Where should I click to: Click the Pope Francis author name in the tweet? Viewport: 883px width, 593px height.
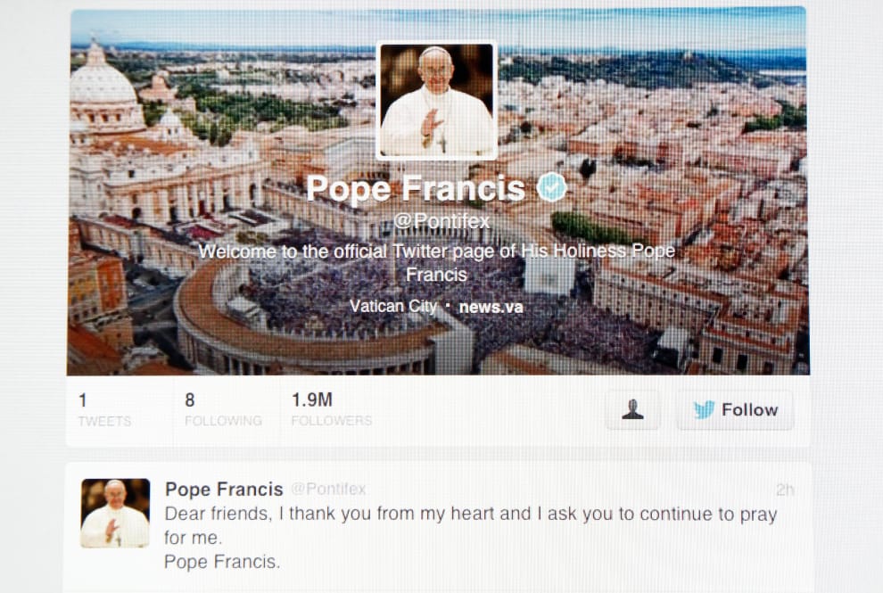pyautogui.click(x=224, y=490)
